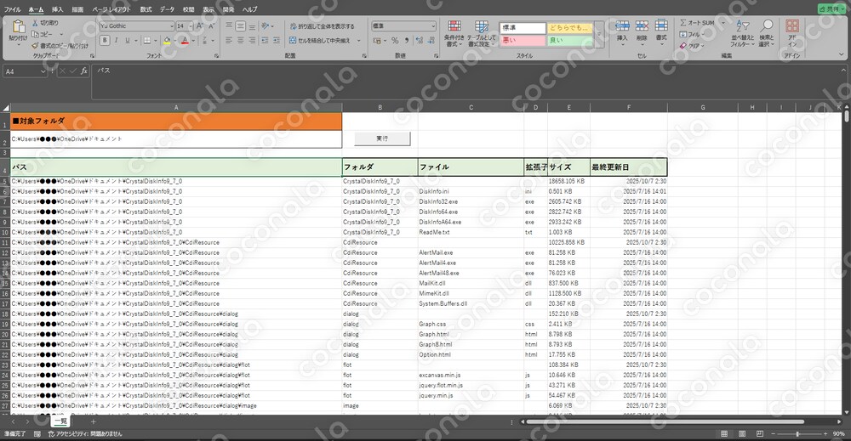Apply the 良い (Good) cell style
The height and width of the screenshot is (441, 851).
[x=569, y=41]
